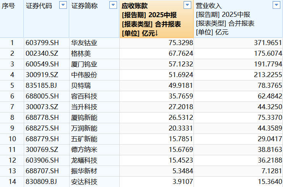Viewport: 283px width, 187px height.
Task: Open the 证券简称 column filter dropdown
Action: (x=113, y=5)
